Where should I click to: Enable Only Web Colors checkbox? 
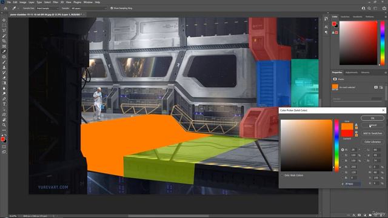[283, 175]
